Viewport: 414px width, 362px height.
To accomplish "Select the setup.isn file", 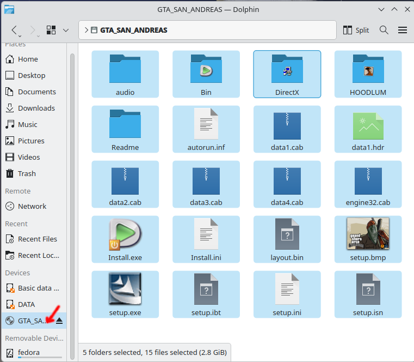I will click(368, 294).
